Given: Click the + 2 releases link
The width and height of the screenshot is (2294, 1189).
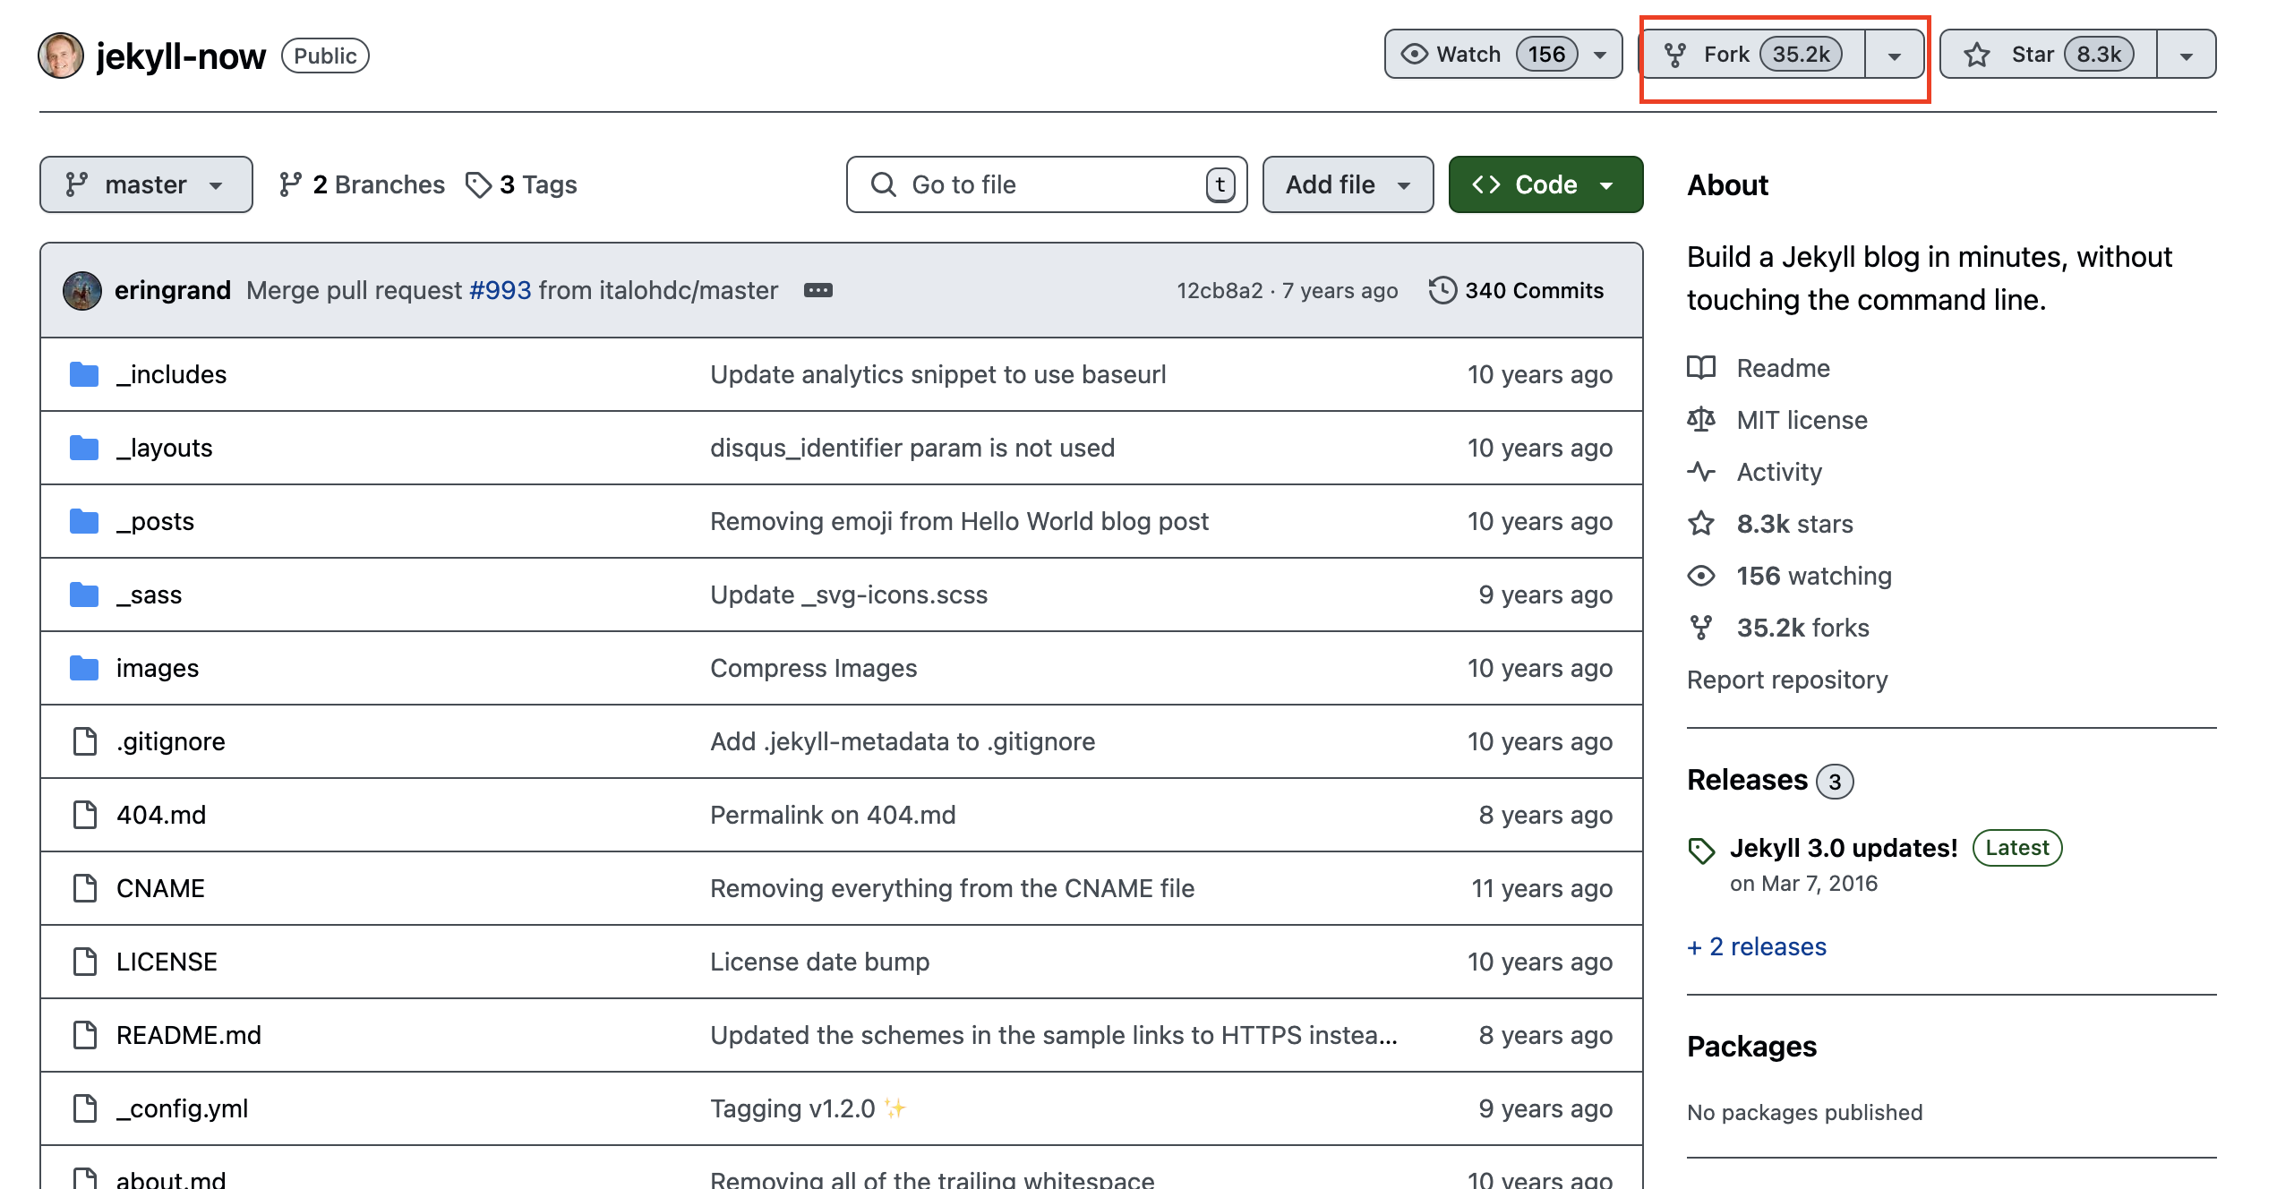Looking at the screenshot, I should [1756, 946].
